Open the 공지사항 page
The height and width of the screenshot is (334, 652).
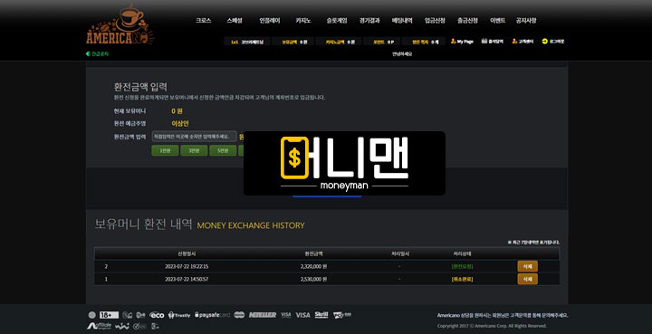pyautogui.click(x=526, y=20)
